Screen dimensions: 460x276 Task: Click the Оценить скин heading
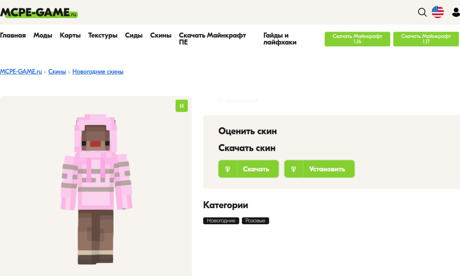pyautogui.click(x=248, y=131)
